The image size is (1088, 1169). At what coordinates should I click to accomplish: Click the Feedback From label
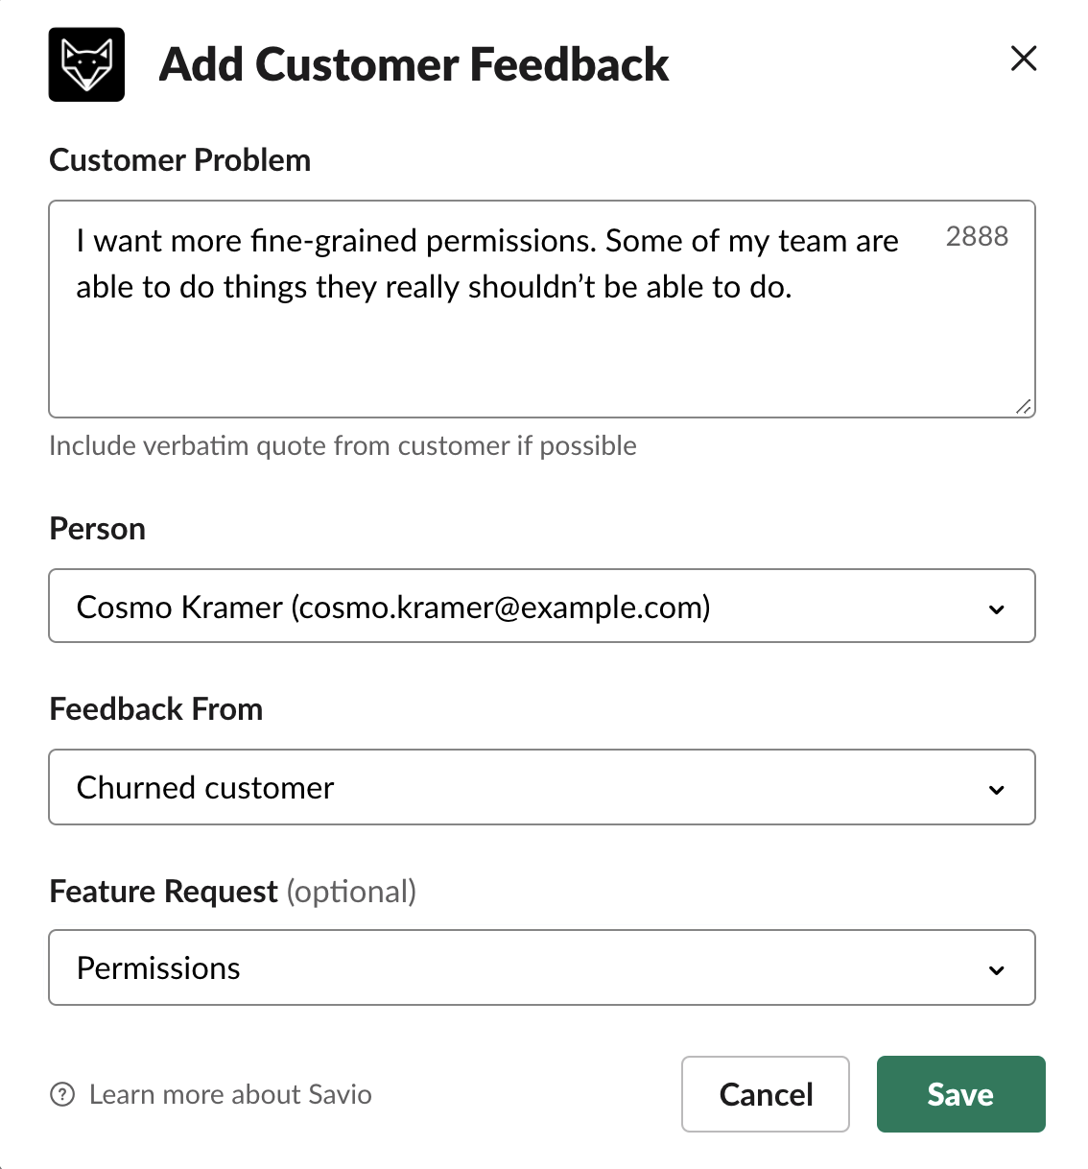coord(156,709)
